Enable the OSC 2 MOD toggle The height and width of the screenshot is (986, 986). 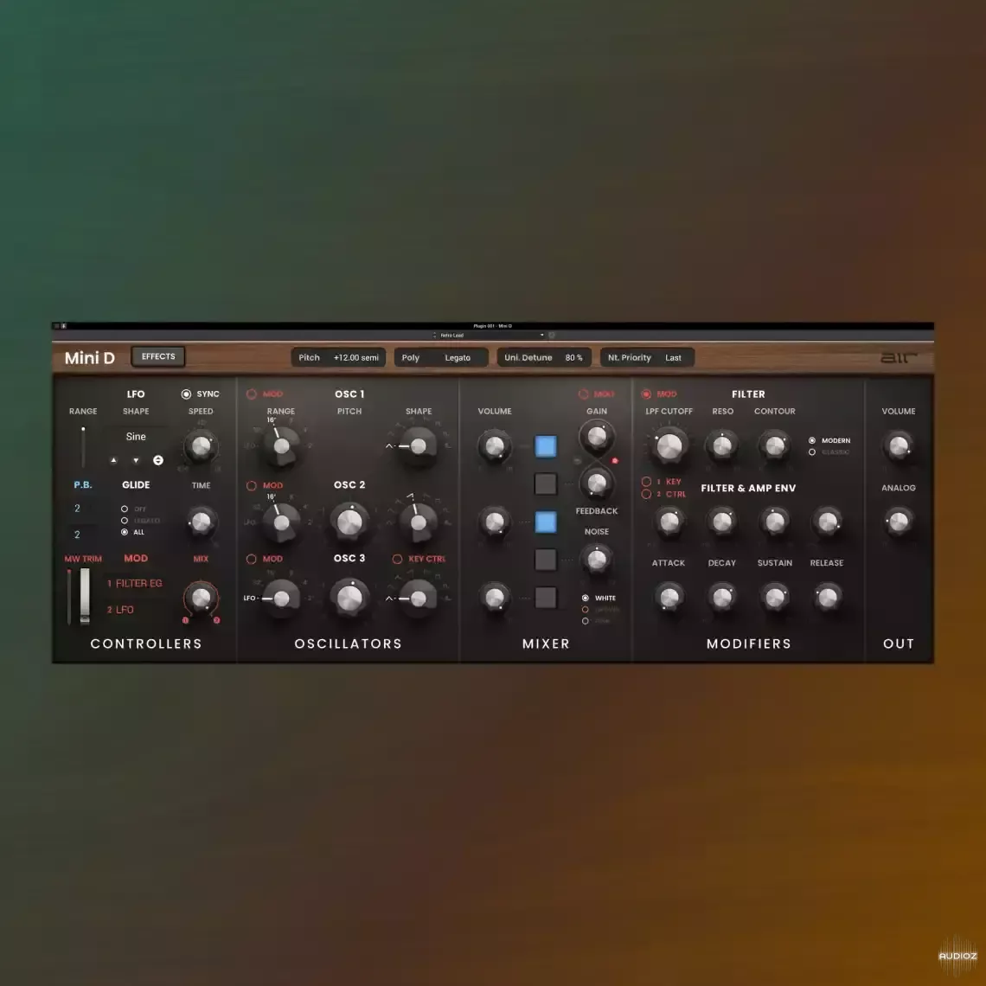pyautogui.click(x=252, y=485)
